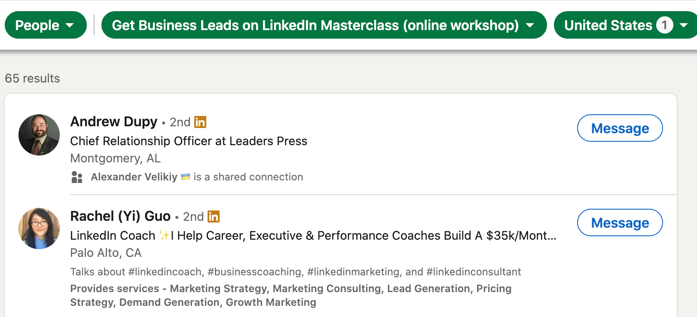Open Andrew Dupy's profile photo
Image resolution: width=697 pixels, height=317 pixels.
(x=39, y=135)
